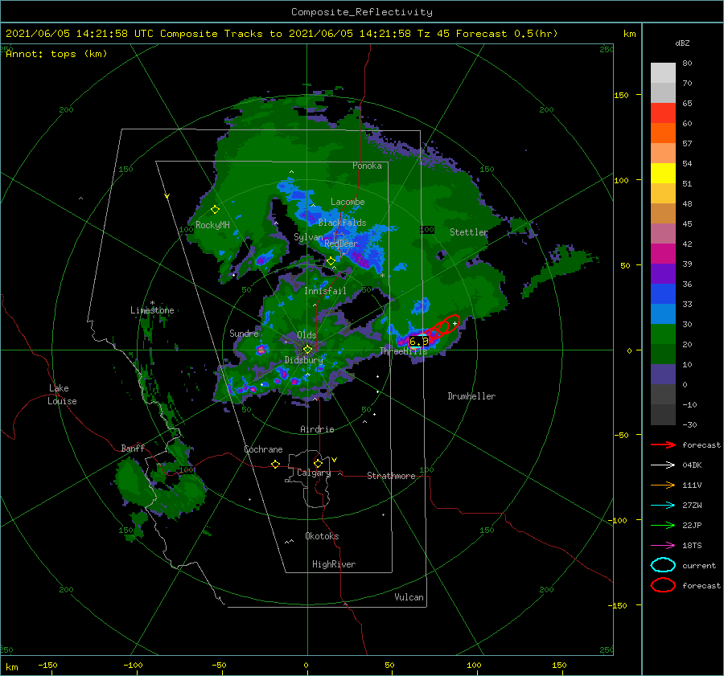Click the yellow diamond marker near RockyMH
The image size is (724, 676).
[215, 210]
